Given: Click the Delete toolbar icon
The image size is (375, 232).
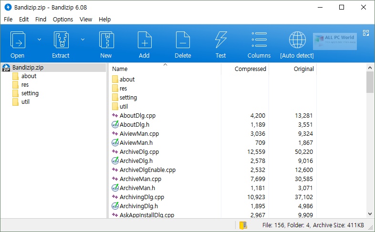Looking at the screenshot, I should 183,40.
